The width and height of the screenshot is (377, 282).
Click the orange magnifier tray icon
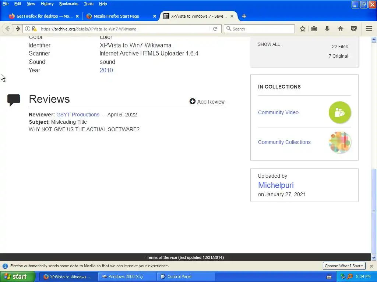pyautogui.click(x=350, y=277)
